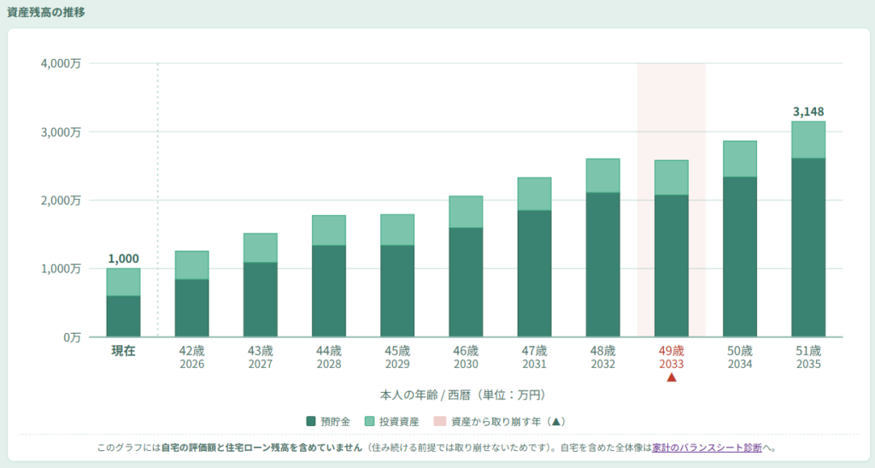The height and width of the screenshot is (468, 875).
Task: Select the 2026 bar for 42歳
Action: (192, 294)
